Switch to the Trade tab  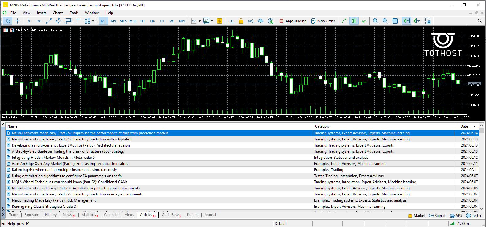[x=14, y=215]
